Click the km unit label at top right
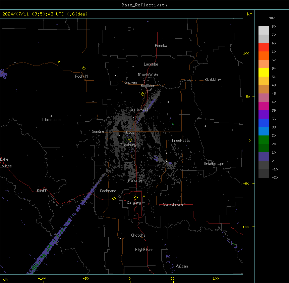This screenshot has width=289, height=283. coord(249,14)
